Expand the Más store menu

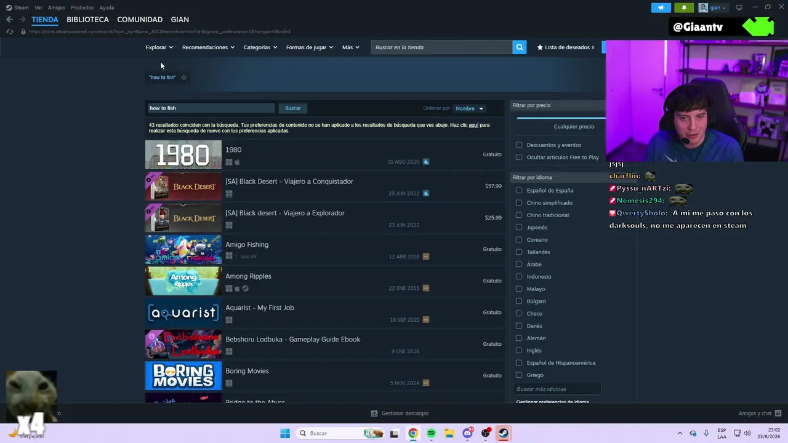coord(350,47)
